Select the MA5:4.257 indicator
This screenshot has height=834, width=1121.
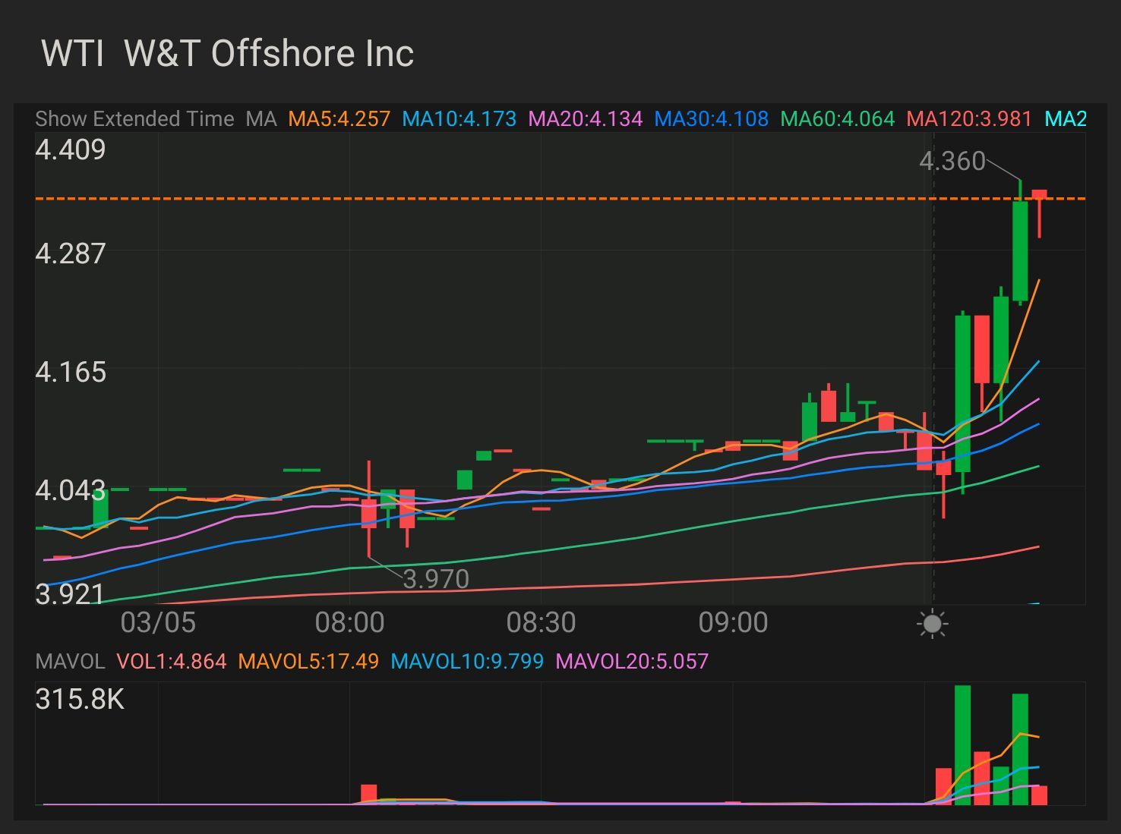(339, 119)
